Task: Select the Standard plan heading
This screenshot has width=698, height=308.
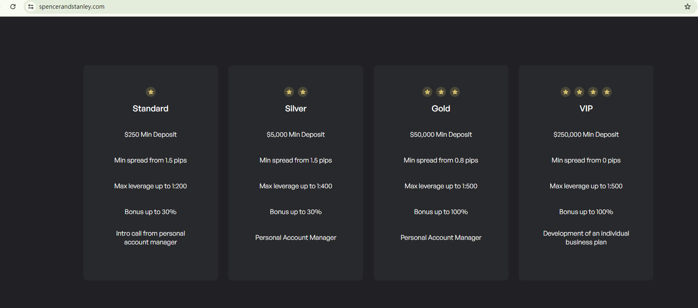Action: pyautogui.click(x=150, y=108)
